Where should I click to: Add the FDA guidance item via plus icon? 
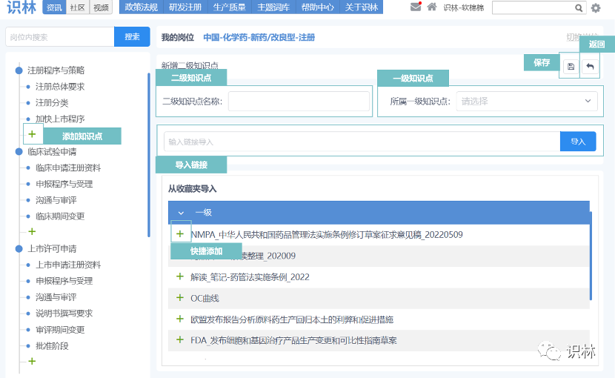point(179,340)
